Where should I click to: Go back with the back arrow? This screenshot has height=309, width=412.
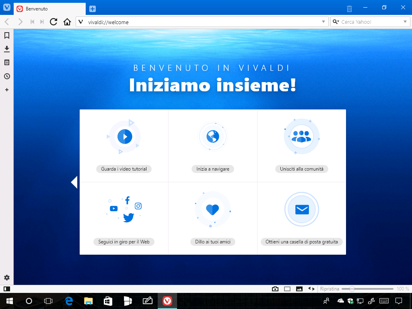(x=7, y=22)
